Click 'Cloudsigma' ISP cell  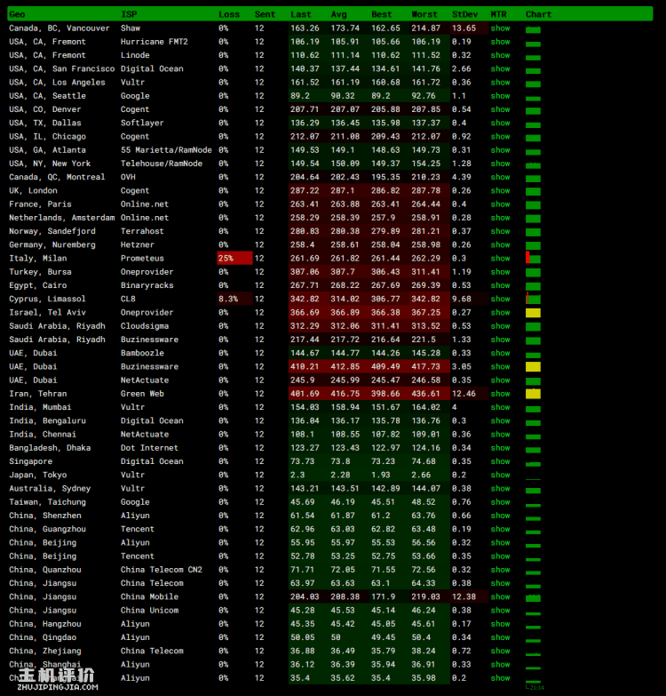click(145, 326)
